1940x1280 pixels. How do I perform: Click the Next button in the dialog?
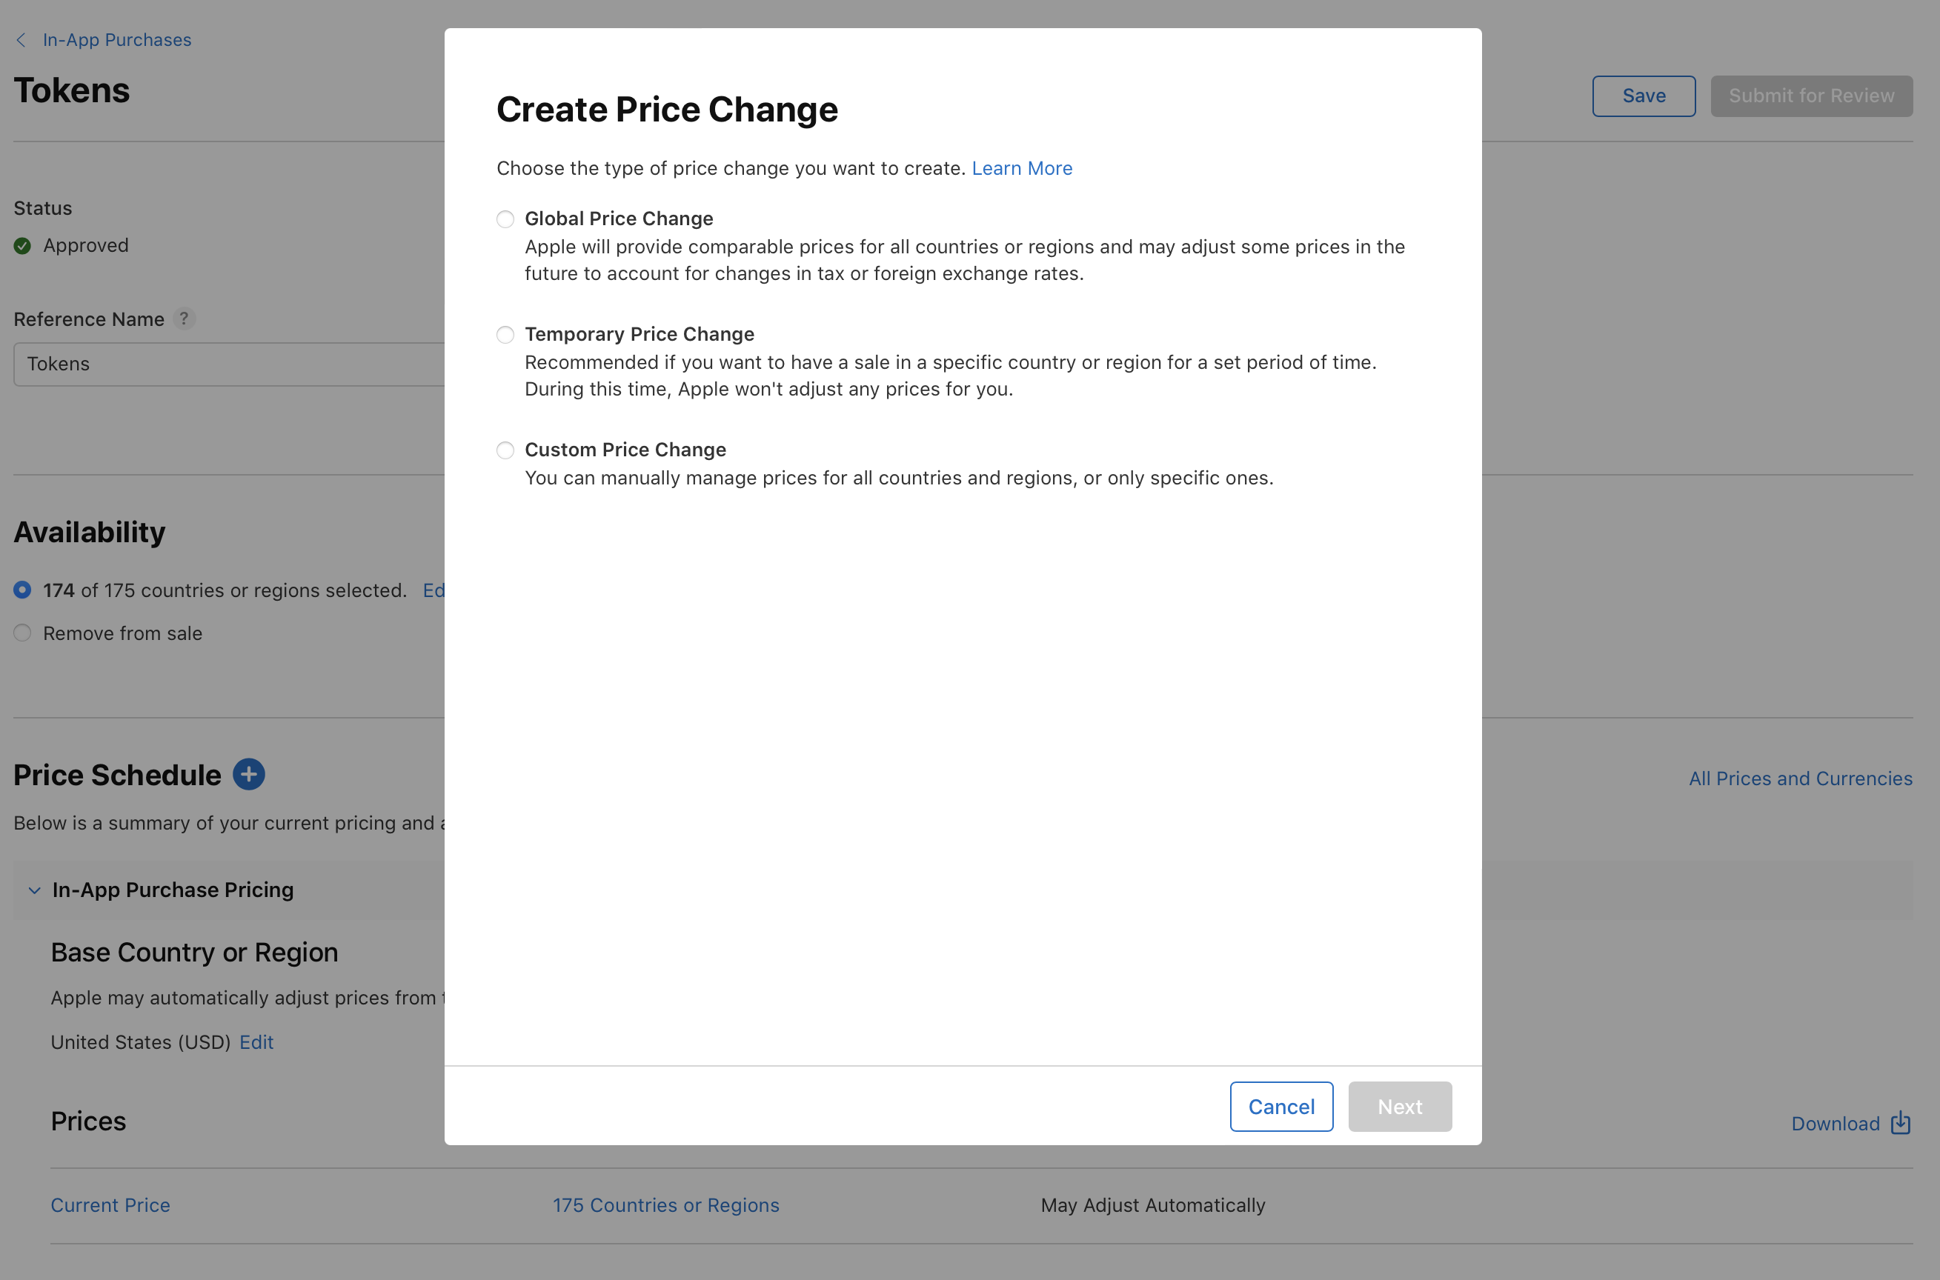tap(1400, 1106)
